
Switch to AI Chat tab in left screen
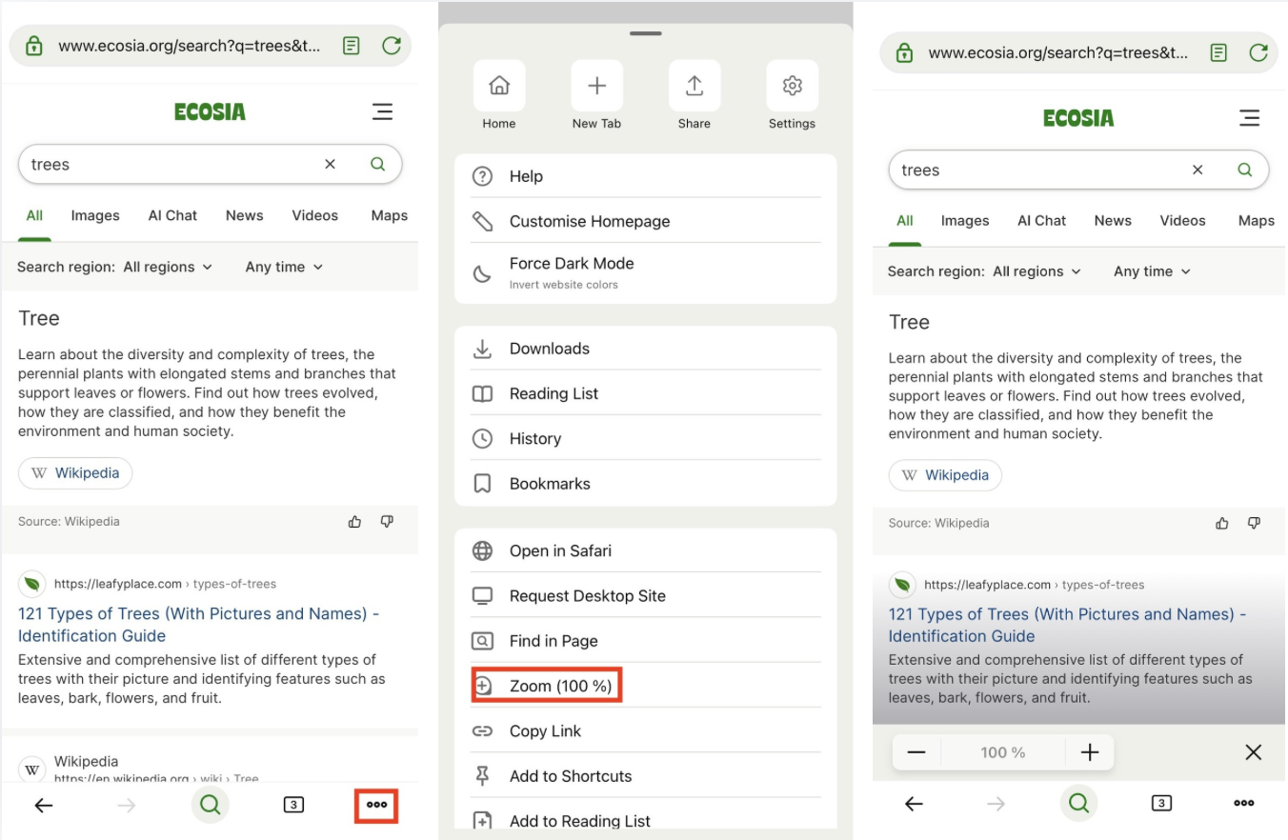point(172,215)
